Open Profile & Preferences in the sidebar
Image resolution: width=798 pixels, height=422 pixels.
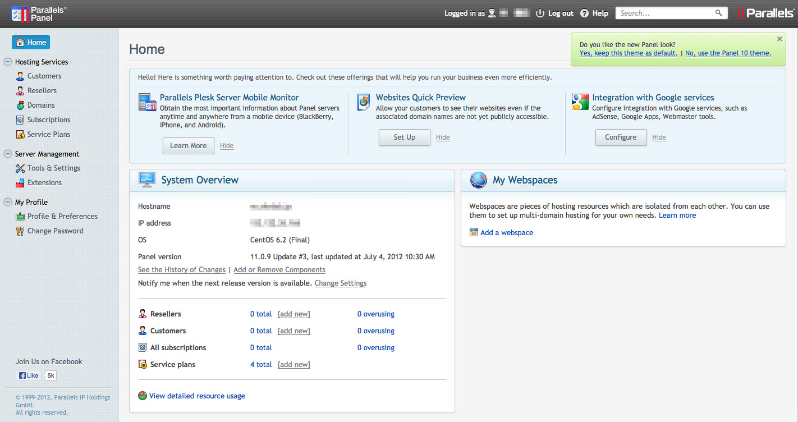[x=62, y=217]
